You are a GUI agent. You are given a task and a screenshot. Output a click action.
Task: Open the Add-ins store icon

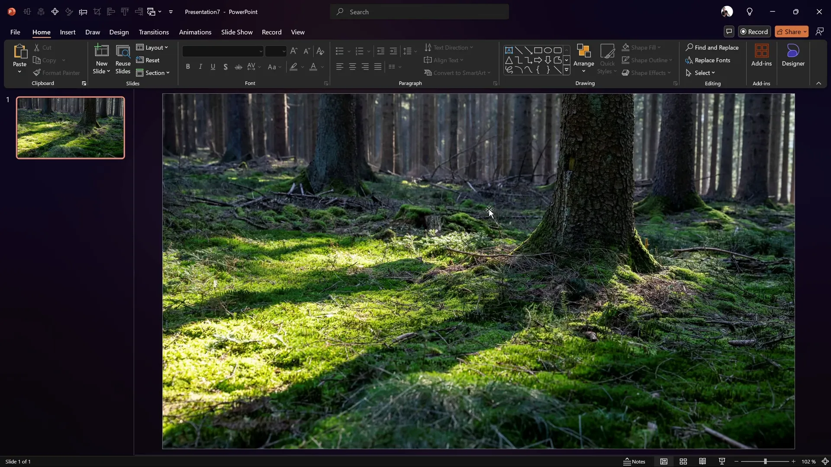761,56
